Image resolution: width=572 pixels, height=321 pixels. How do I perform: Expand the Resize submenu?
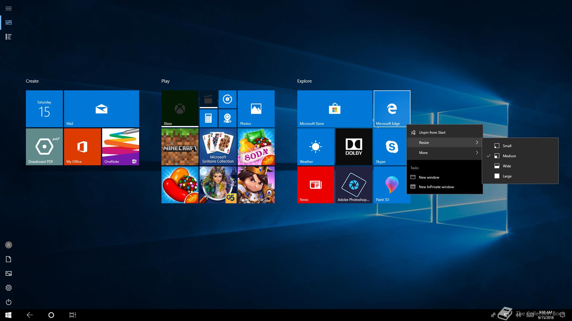tap(444, 143)
